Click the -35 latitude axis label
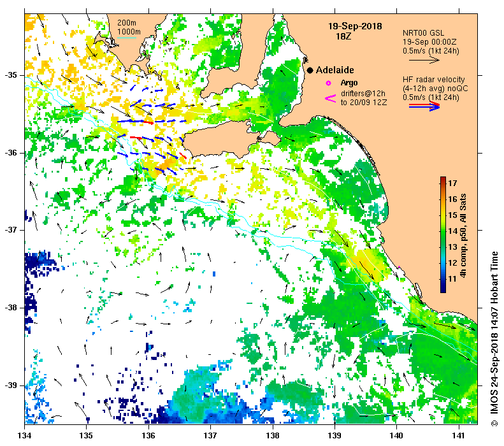This screenshot has width=504, height=446. (11, 75)
